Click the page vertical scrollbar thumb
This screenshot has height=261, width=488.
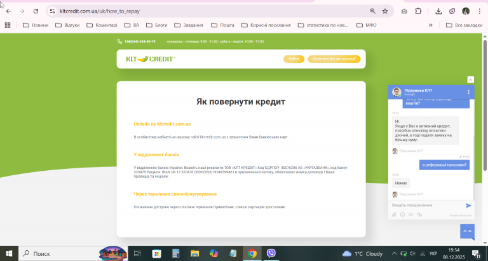[485, 105]
